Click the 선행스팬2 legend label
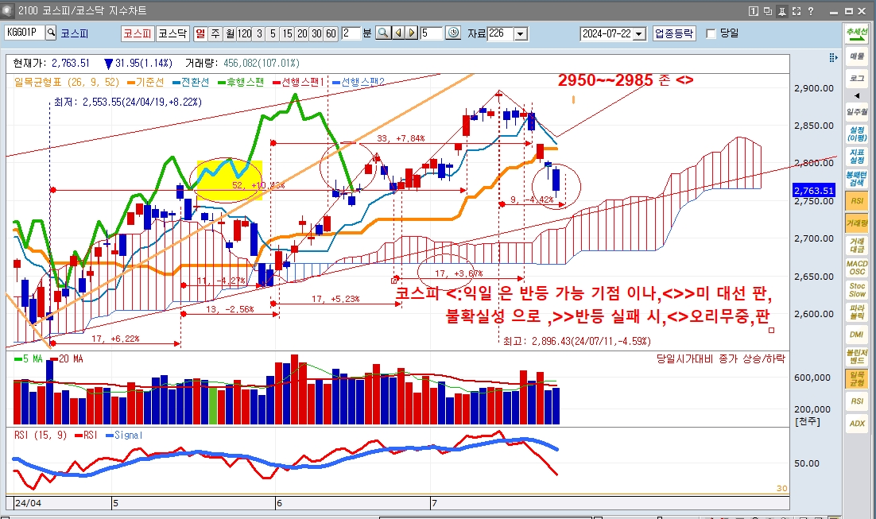This screenshot has width=876, height=519. 359,82
